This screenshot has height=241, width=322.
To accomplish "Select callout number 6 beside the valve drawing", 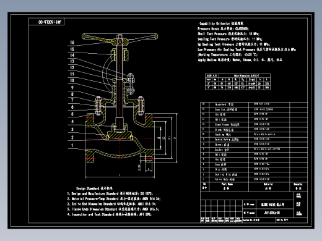I will 72,107.
